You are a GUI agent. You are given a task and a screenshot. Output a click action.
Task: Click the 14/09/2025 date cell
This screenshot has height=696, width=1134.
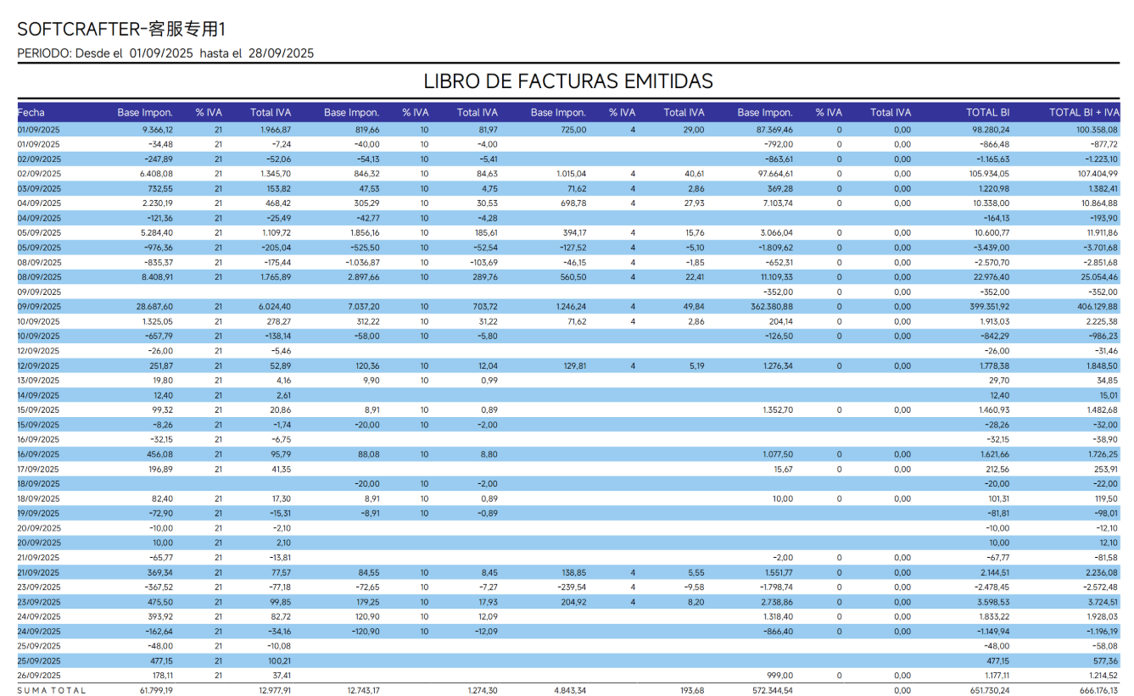tap(38, 395)
